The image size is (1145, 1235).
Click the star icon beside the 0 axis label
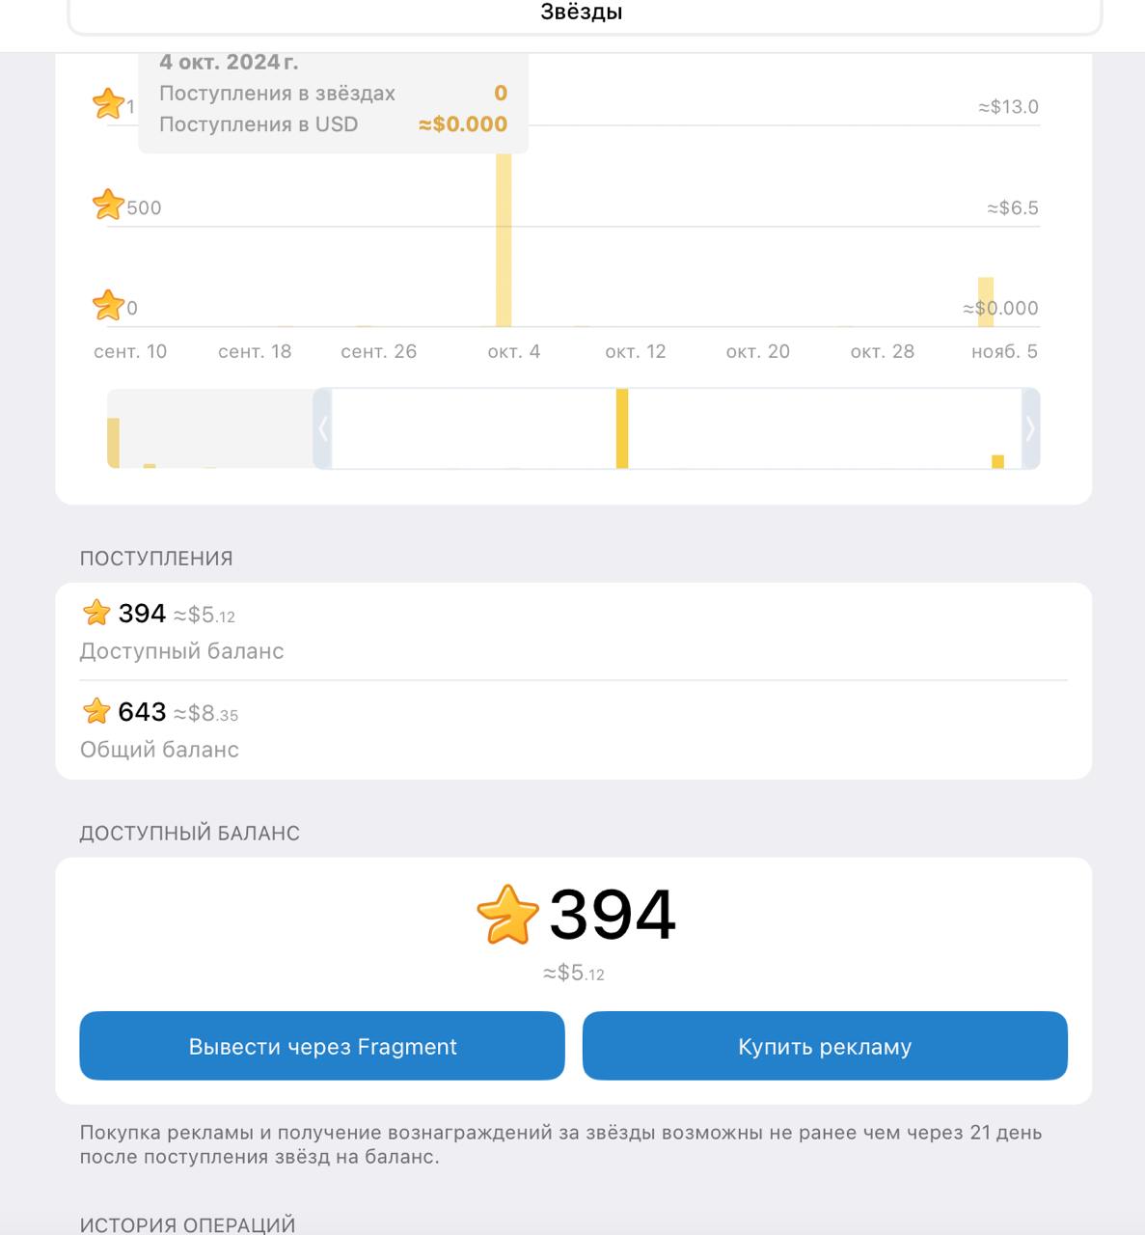pos(108,305)
